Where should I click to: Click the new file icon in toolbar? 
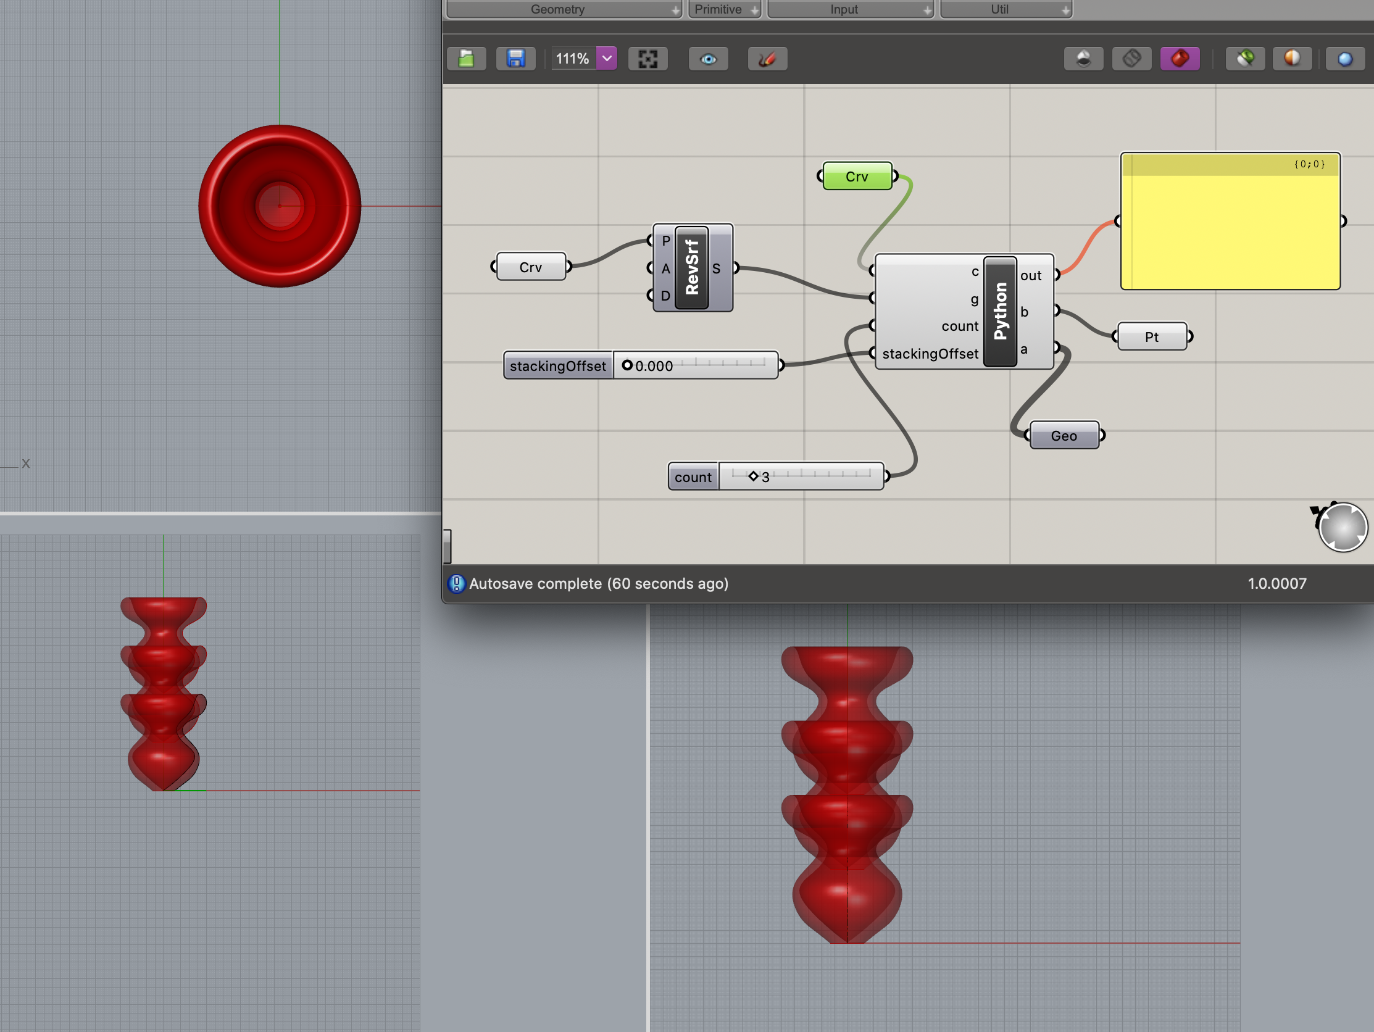466,60
